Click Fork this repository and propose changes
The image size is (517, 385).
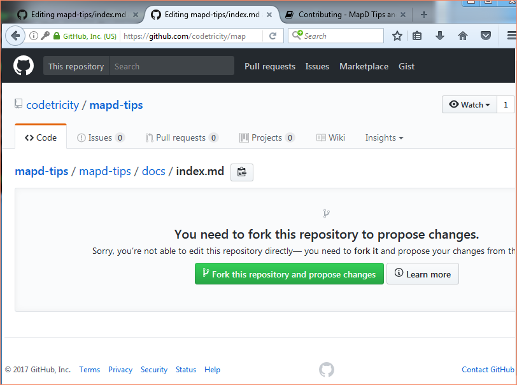click(x=289, y=274)
